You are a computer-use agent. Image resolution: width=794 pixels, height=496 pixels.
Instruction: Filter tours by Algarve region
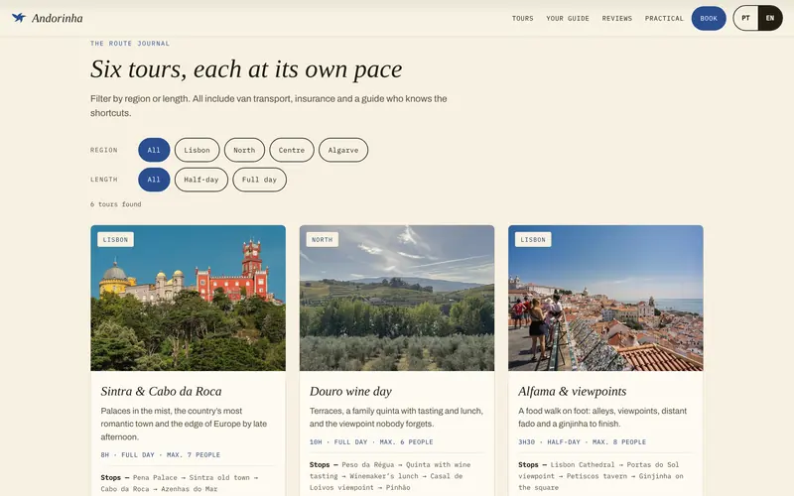pyautogui.click(x=343, y=150)
